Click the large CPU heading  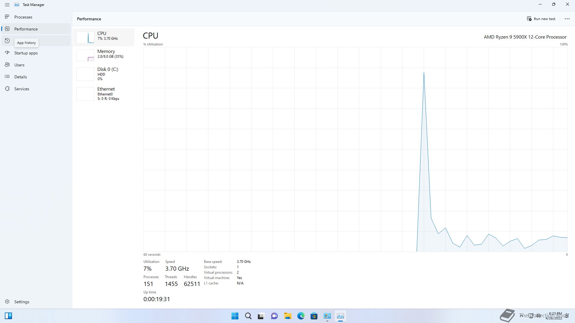click(151, 36)
